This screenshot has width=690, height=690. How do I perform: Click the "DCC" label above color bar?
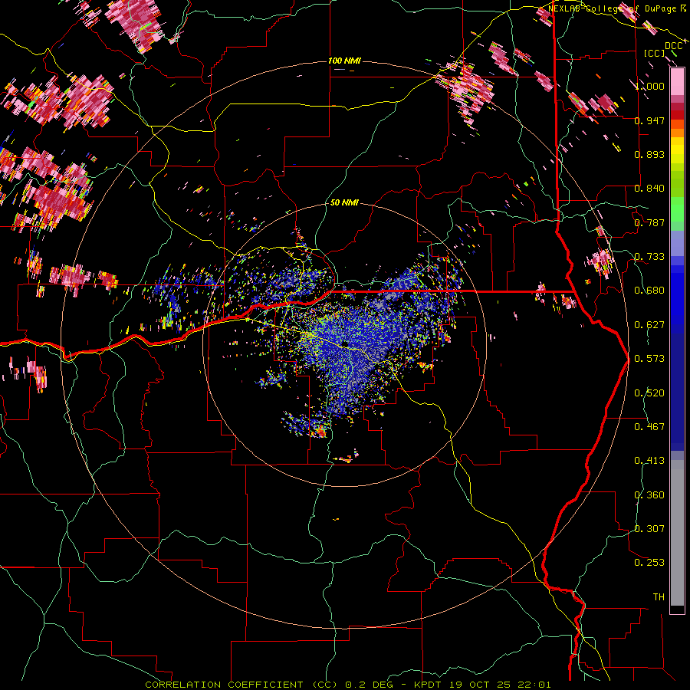coord(673,46)
